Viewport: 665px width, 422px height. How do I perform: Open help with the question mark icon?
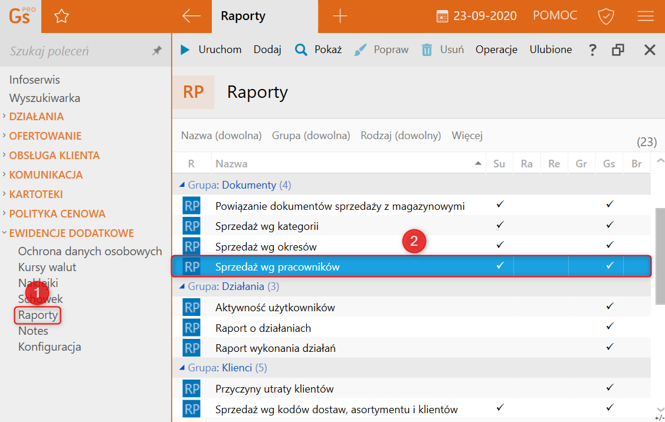(x=592, y=50)
